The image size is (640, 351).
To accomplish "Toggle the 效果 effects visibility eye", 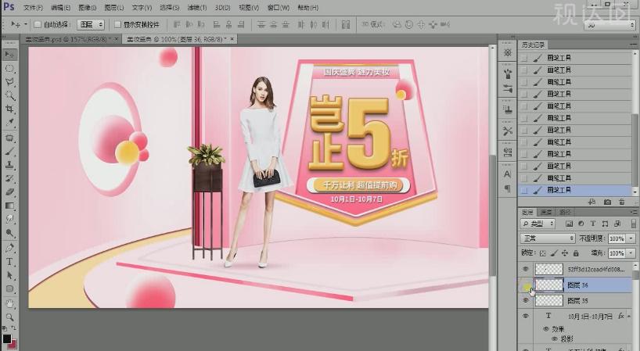I will [x=545, y=328].
